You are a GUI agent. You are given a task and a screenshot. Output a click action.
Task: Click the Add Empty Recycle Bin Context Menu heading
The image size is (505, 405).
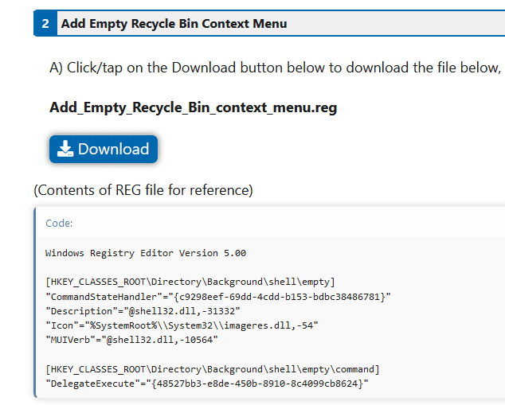click(174, 24)
